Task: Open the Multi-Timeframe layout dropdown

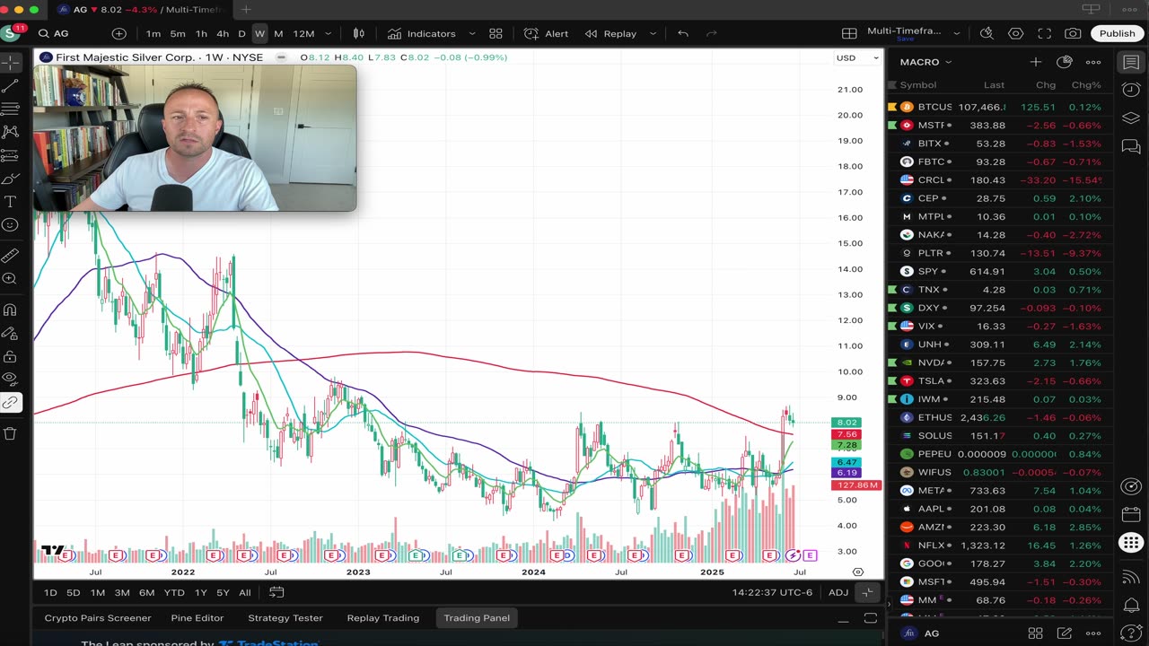Action: point(956,34)
